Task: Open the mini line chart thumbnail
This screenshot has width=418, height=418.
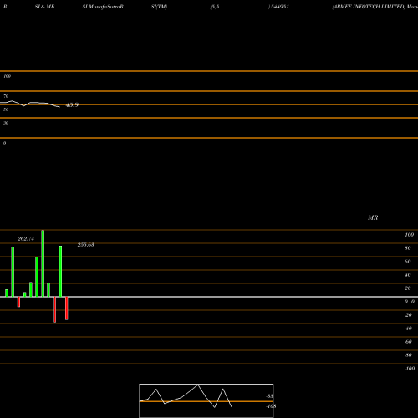Action: [206, 400]
